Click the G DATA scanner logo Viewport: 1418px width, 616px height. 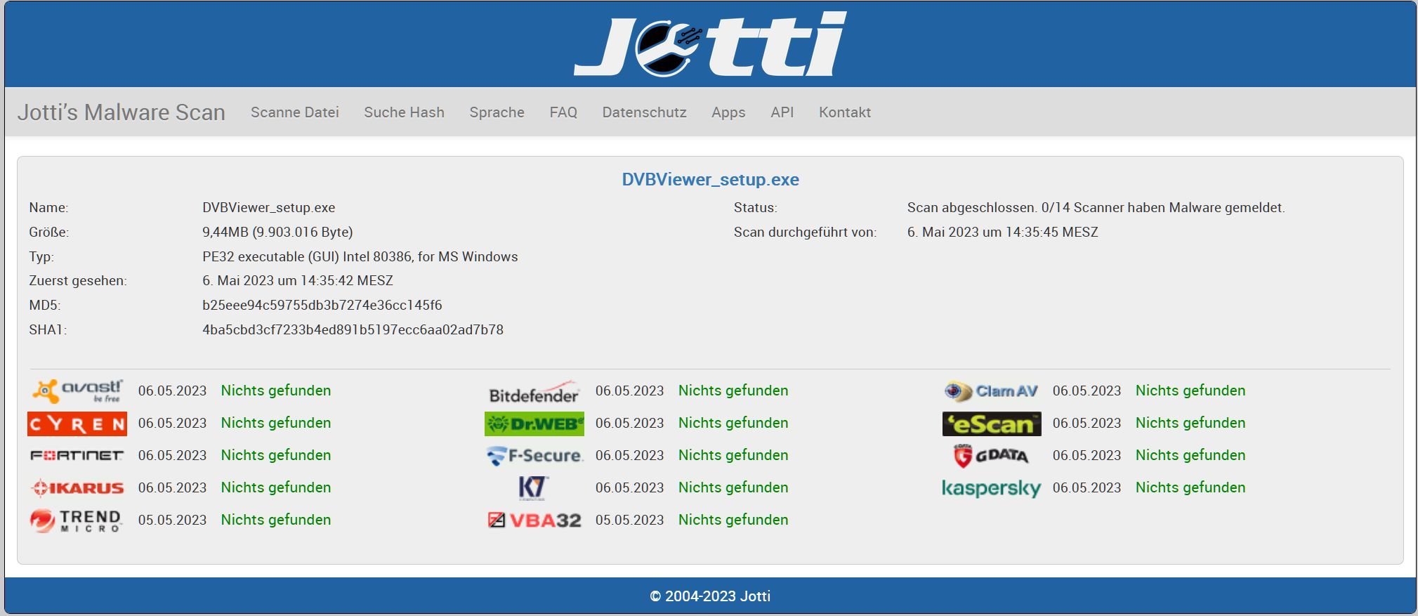991,456
